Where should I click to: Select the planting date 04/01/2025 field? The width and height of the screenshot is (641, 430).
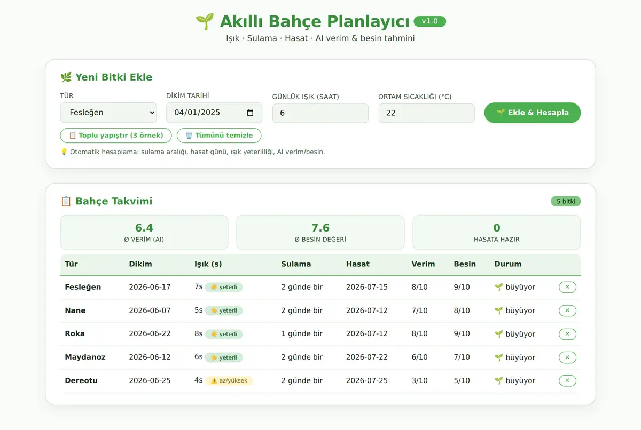click(x=214, y=113)
